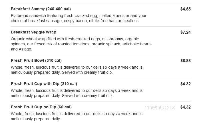Open the Breakfast Veggie Wrap heading
The width and height of the screenshot is (211, 131).
click(33, 32)
